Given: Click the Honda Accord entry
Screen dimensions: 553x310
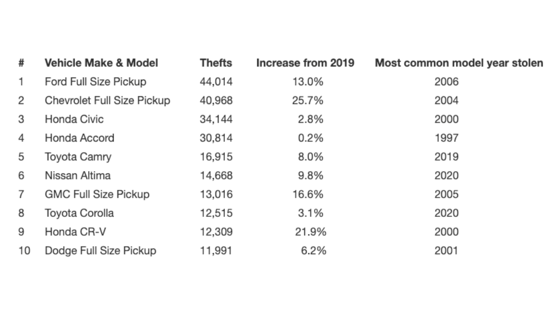Looking at the screenshot, I should (79, 138).
